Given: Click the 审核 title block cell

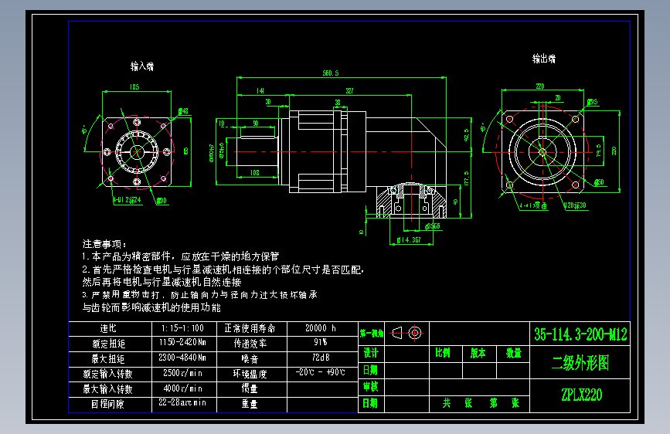Looking at the screenshot, I should pos(371,387).
